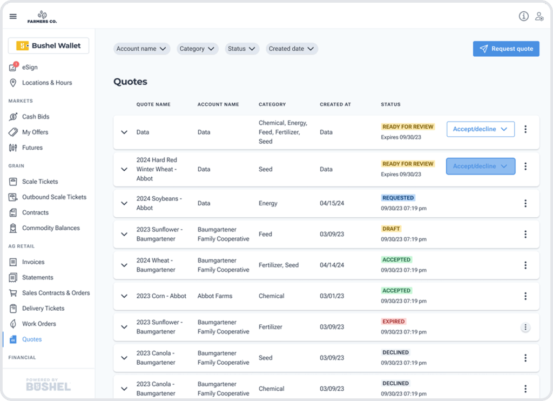The width and height of the screenshot is (553, 401).
Task: Expand the 2024 Hard Red Winter Wheat row
Action: (124, 170)
